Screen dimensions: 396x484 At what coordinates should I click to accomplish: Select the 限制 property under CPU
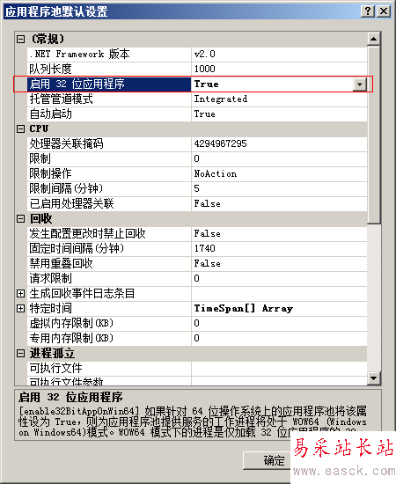pos(109,158)
